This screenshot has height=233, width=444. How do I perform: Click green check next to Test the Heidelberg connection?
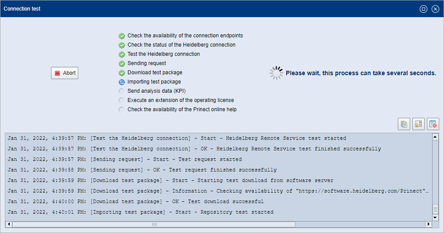coord(121,55)
